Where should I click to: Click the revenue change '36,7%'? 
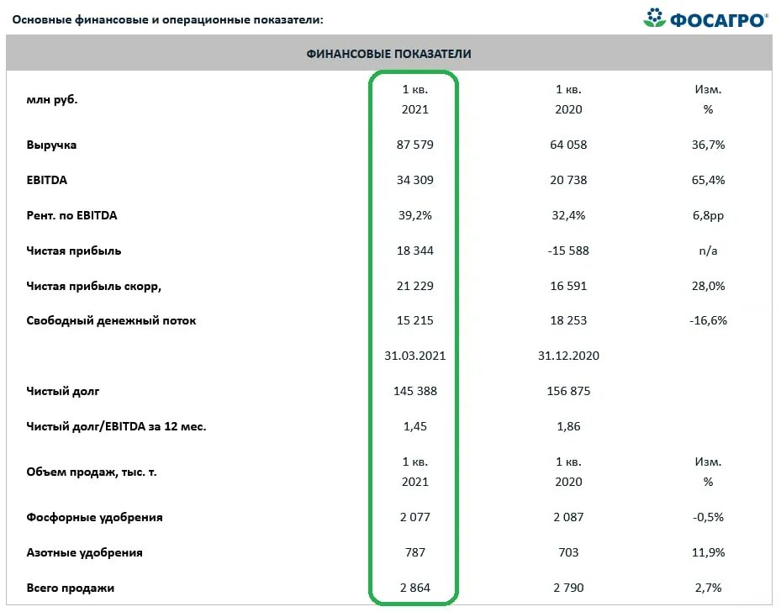click(x=708, y=145)
